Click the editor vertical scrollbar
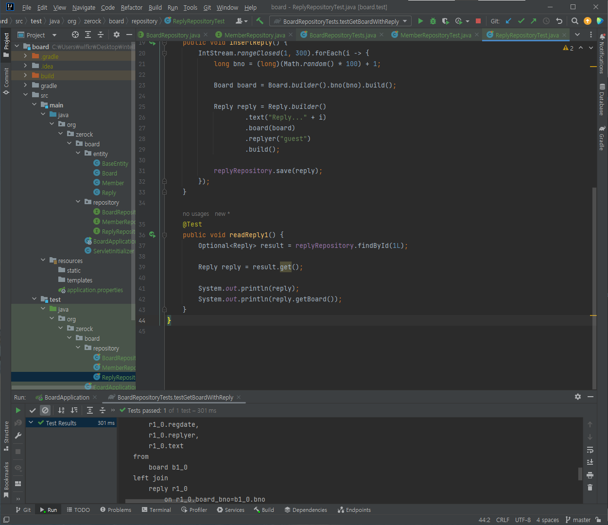Viewport: 608px width, 525px height. (594, 288)
